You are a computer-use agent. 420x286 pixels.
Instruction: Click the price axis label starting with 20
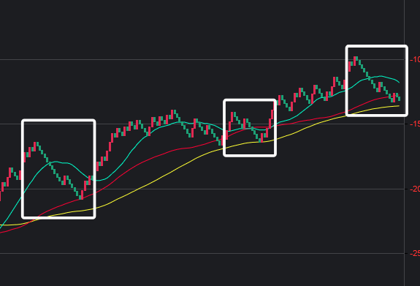coord(415,189)
